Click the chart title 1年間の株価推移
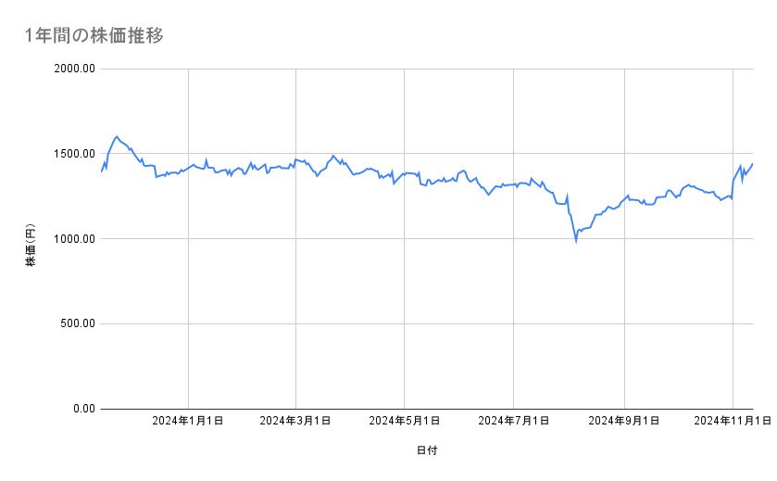Screen dimensions: 777x481 coord(95,36)
